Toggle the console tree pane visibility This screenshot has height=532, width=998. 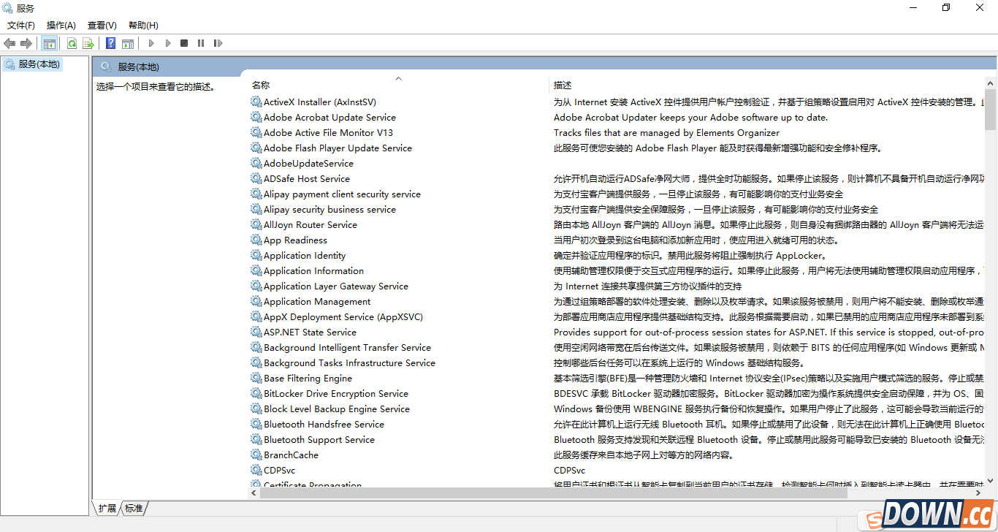pyautogui.click(x=49, y=43)
